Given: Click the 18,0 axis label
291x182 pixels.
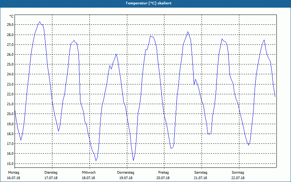Looking at the screenshot, I should (10, 134).
